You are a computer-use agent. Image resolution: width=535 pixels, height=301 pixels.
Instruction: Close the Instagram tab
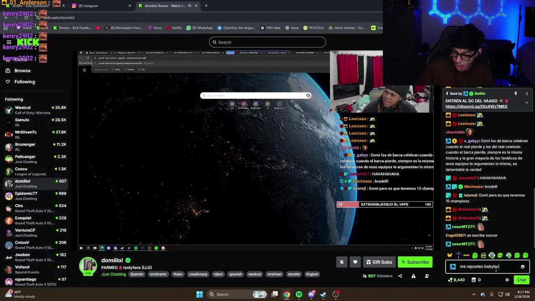130,5
